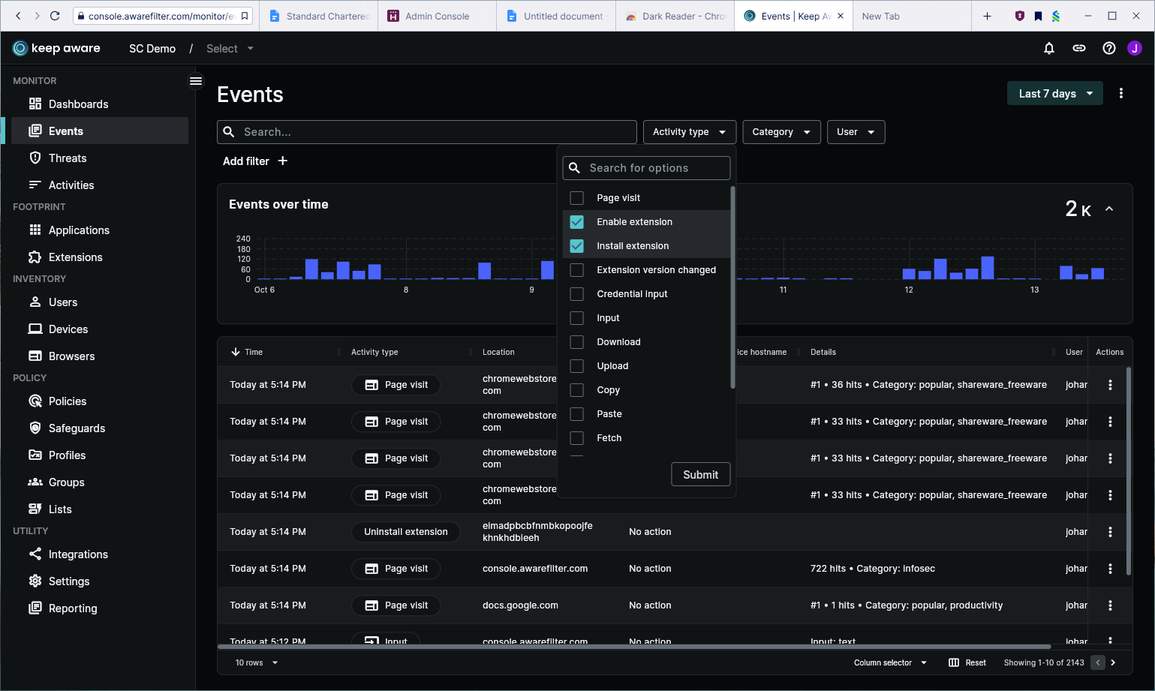This screenshot has height=691, width=1155.
Task: Switch to the Admin Console browser tab
Action: pyautogui.click(x=437, y=16)
